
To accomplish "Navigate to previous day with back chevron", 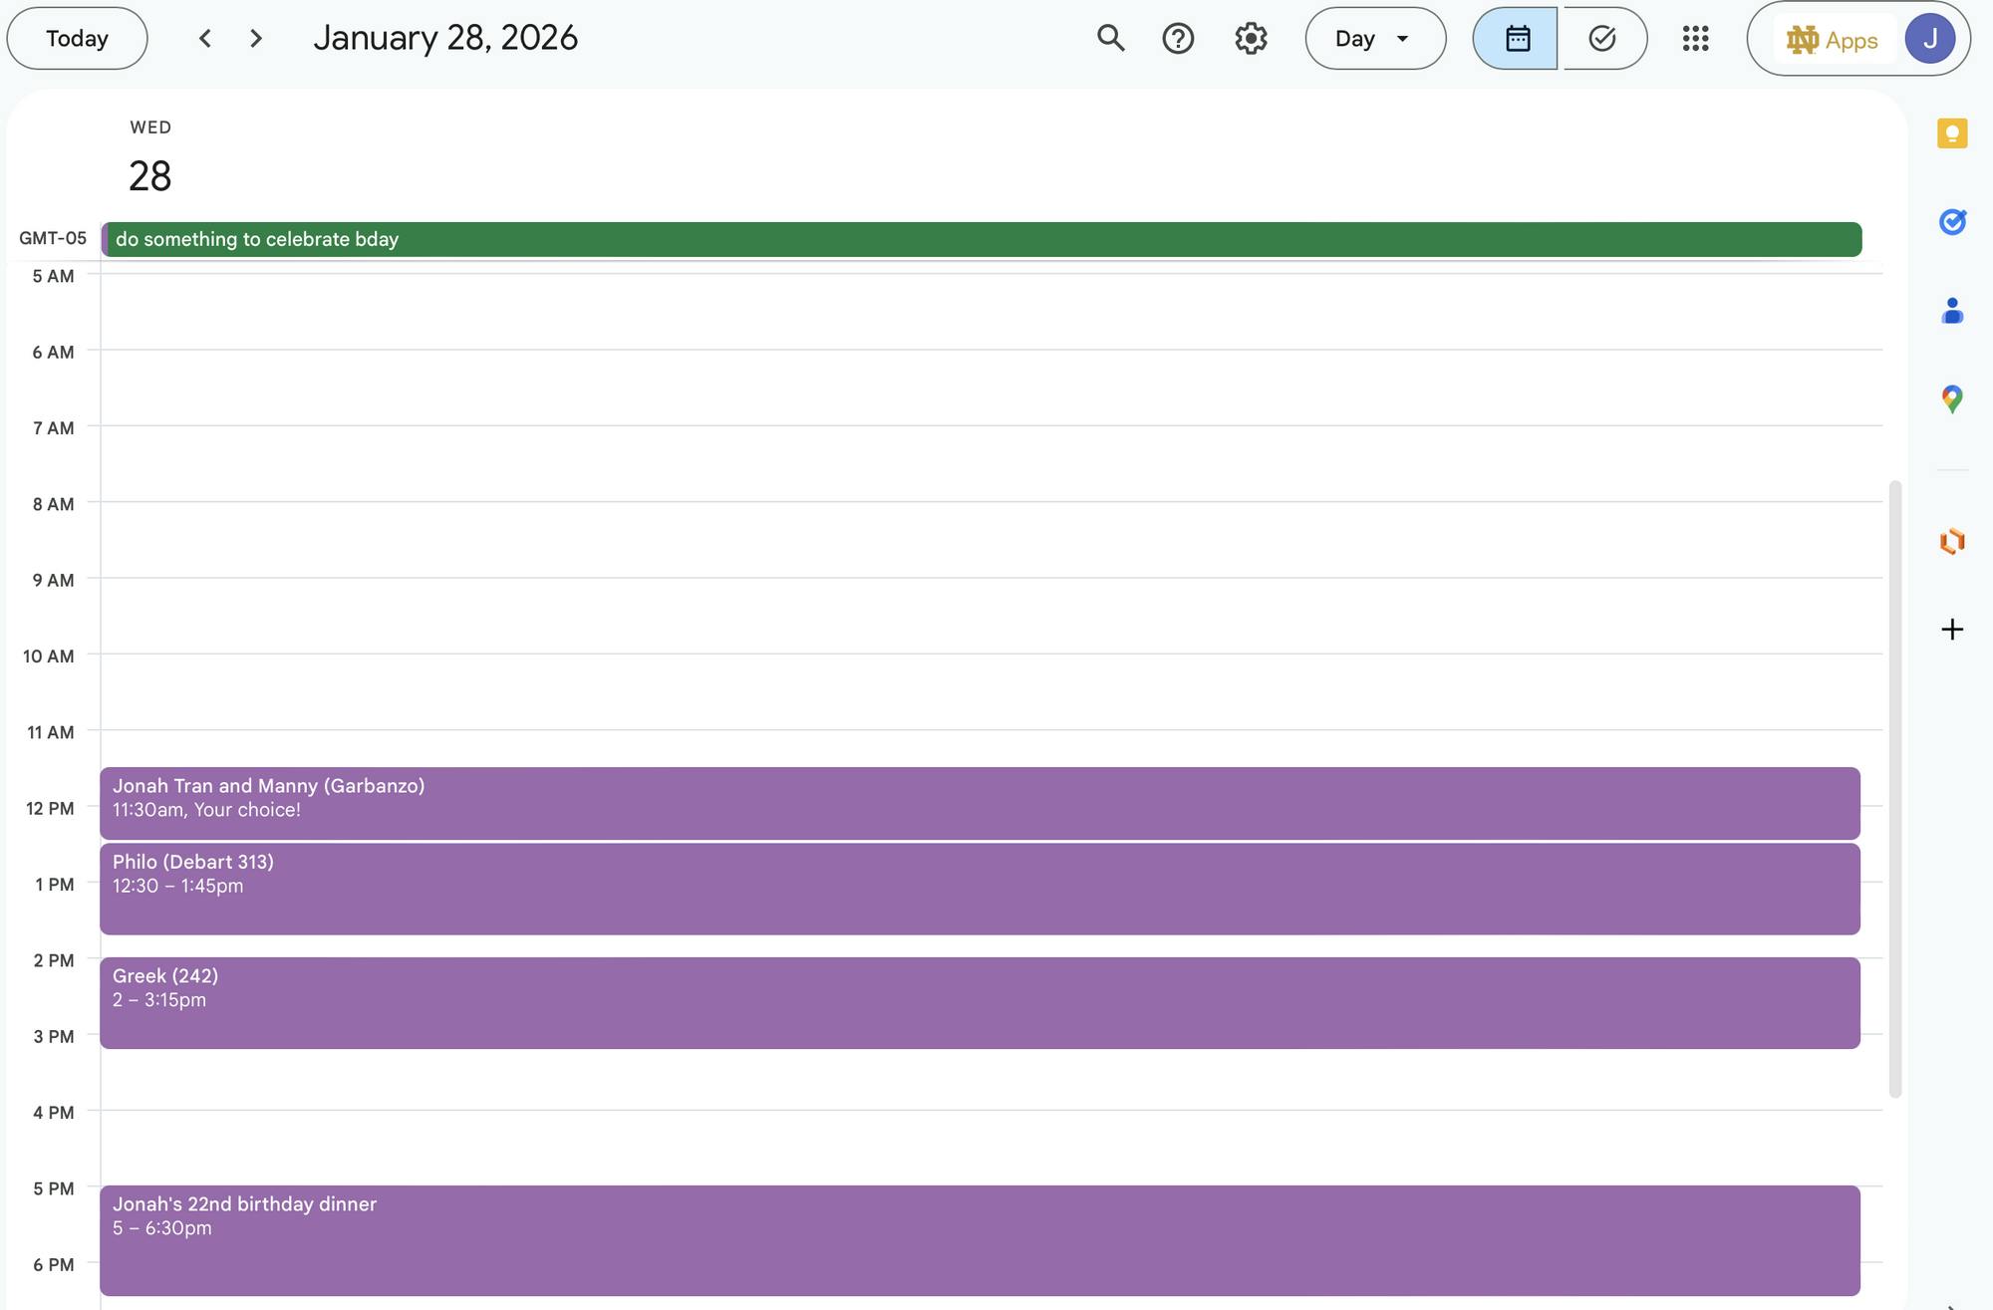I will click(205, 38).
